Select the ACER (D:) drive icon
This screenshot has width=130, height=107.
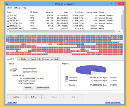point(8,16)
